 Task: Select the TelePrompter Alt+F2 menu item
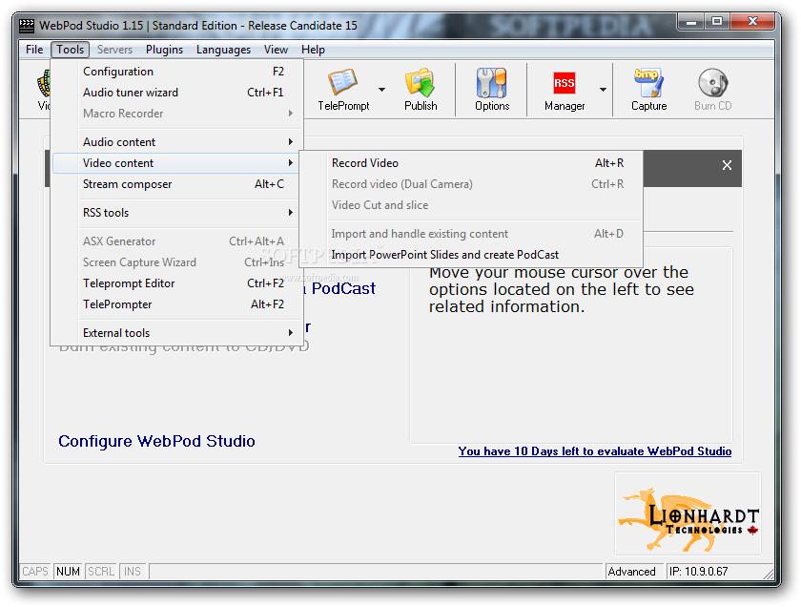click(176, 304)
